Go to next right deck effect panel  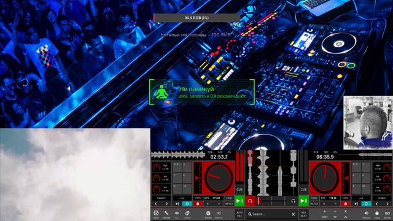(x=387, y=204)
